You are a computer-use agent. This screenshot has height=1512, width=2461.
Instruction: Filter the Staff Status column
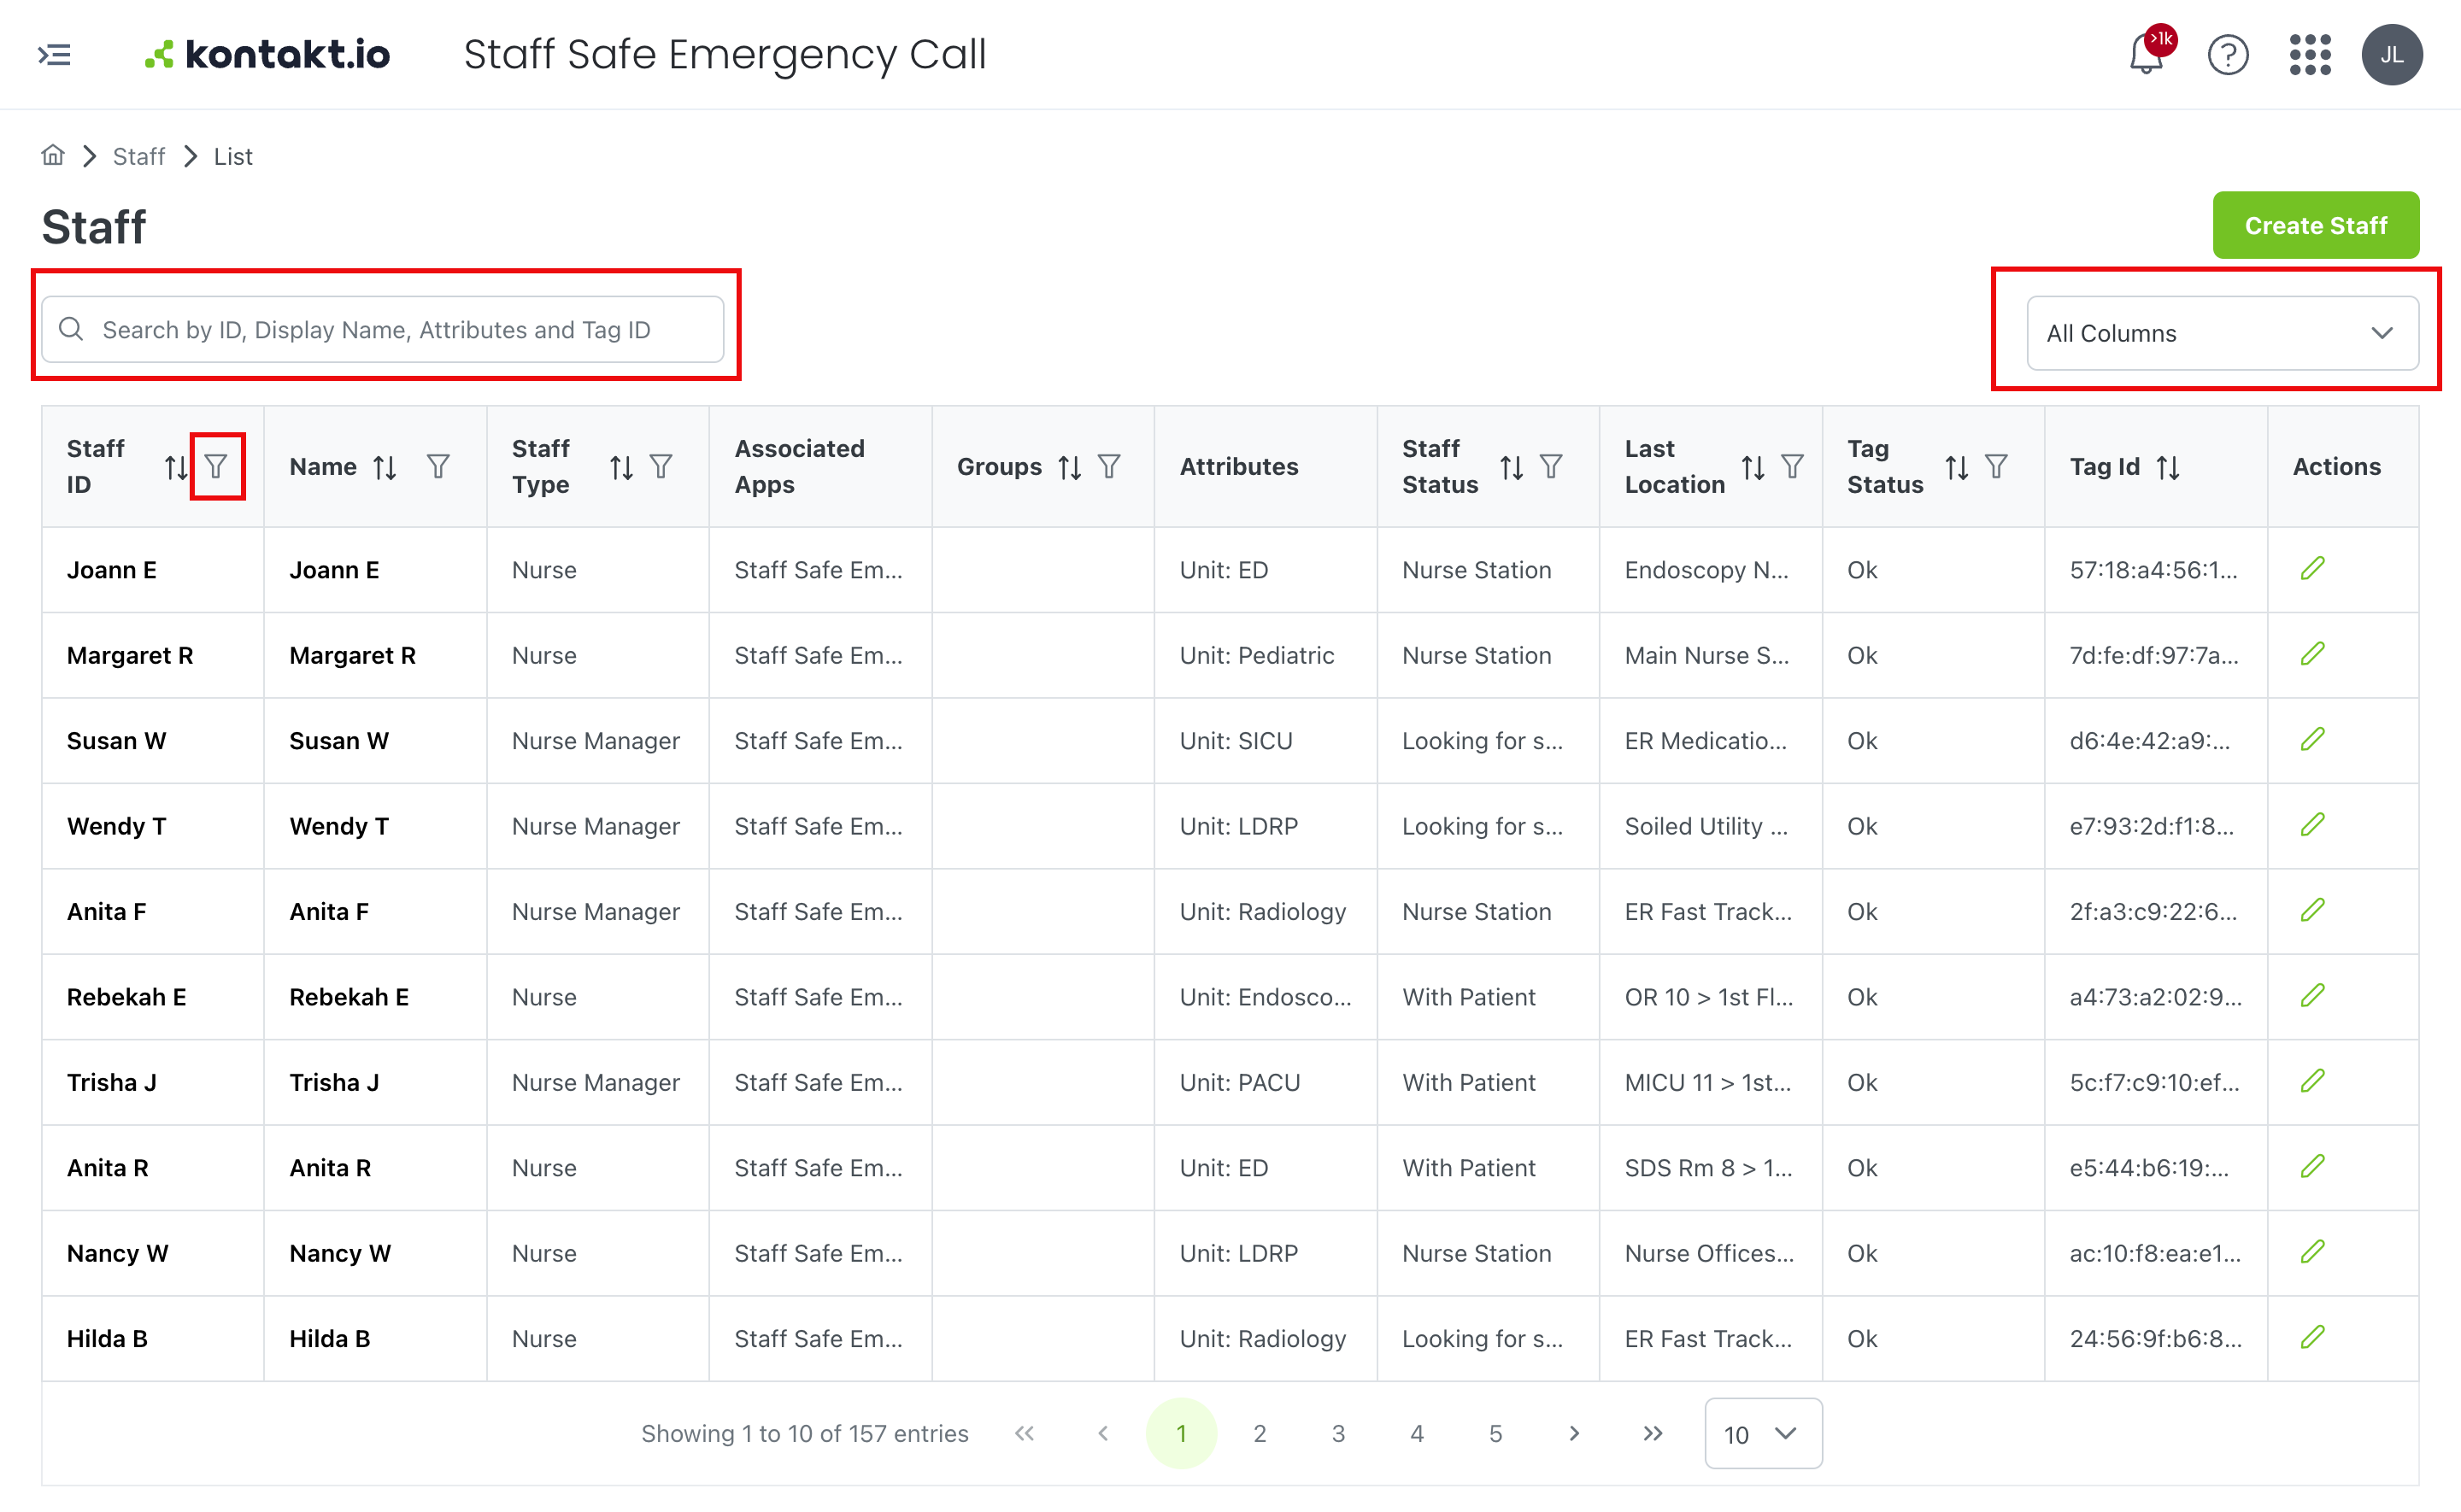[x=1551, y=467]
